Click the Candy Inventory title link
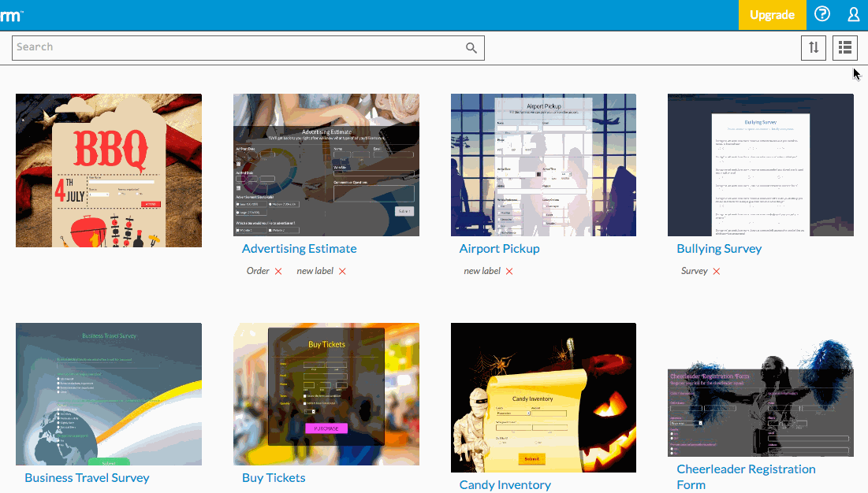 tap(505, 484)
